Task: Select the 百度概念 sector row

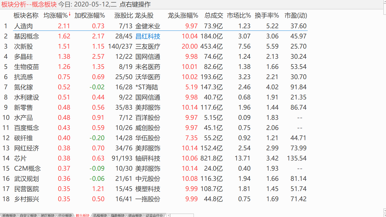Action: coord(154,128)
